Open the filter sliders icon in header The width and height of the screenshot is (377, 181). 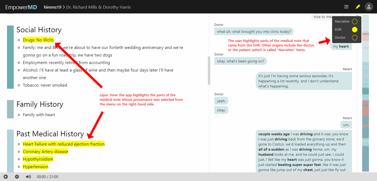click(x=346, y=7)
